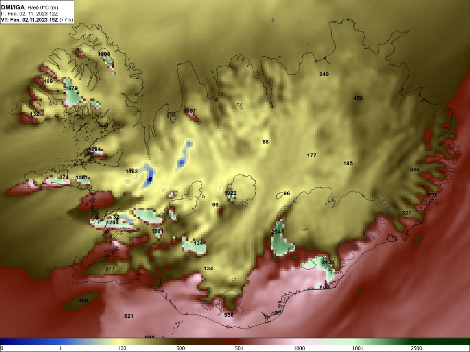This screenshot has width=470, height=352.
Task: Click the 177 value label
Action: 312,155
